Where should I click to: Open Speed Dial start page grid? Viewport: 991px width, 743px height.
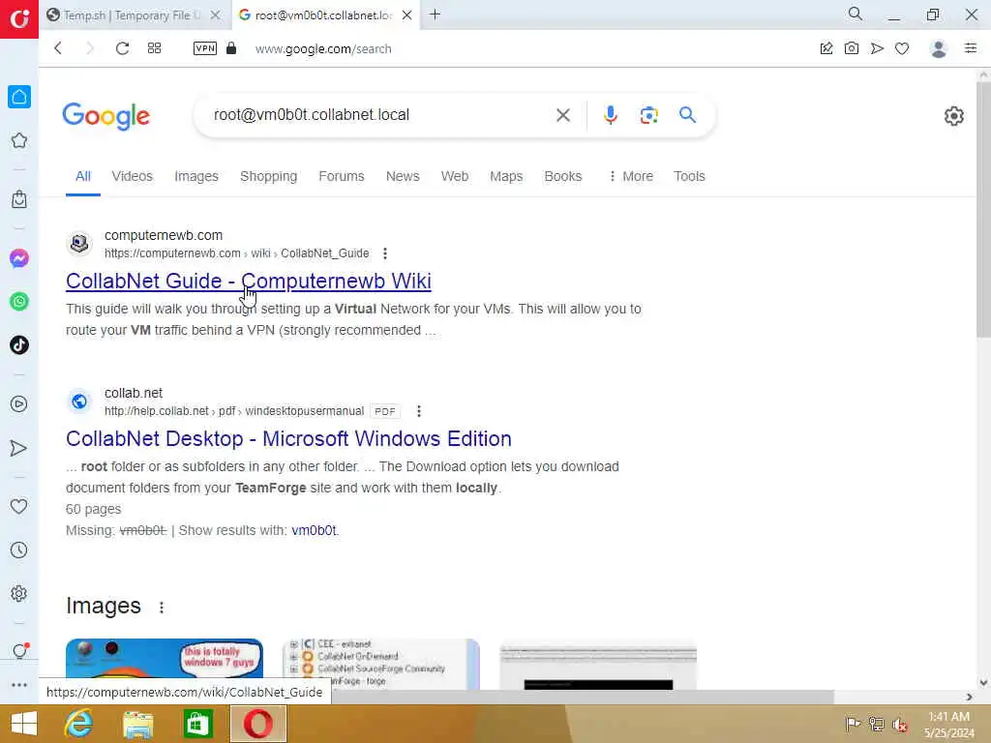click(x=154, y=48)
